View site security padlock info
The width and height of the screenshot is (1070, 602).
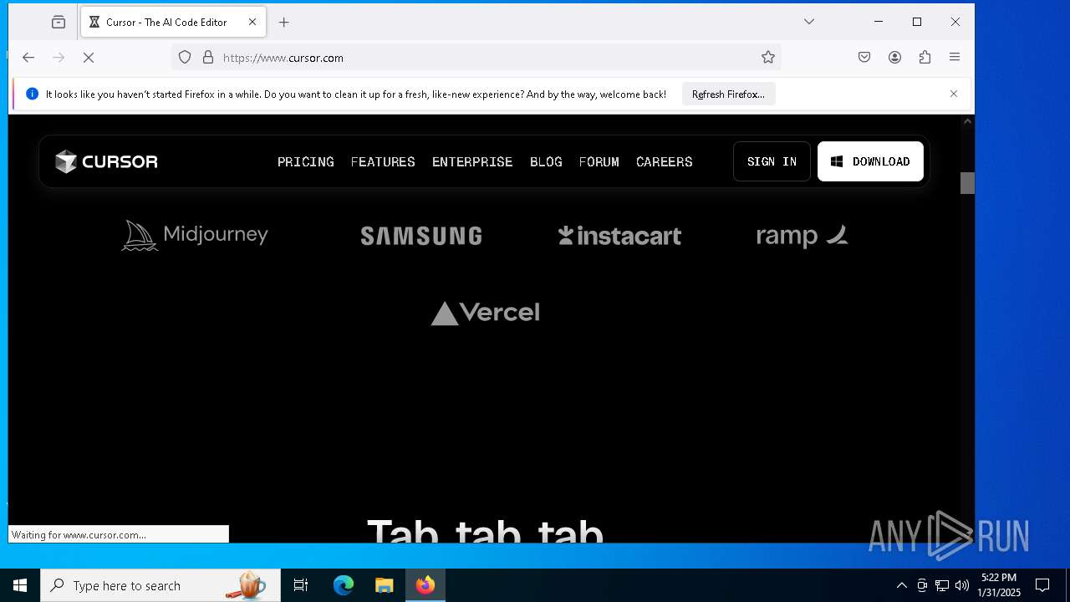point(208,58)
